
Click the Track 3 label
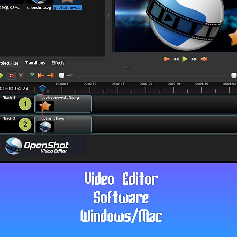click(9, 118)
